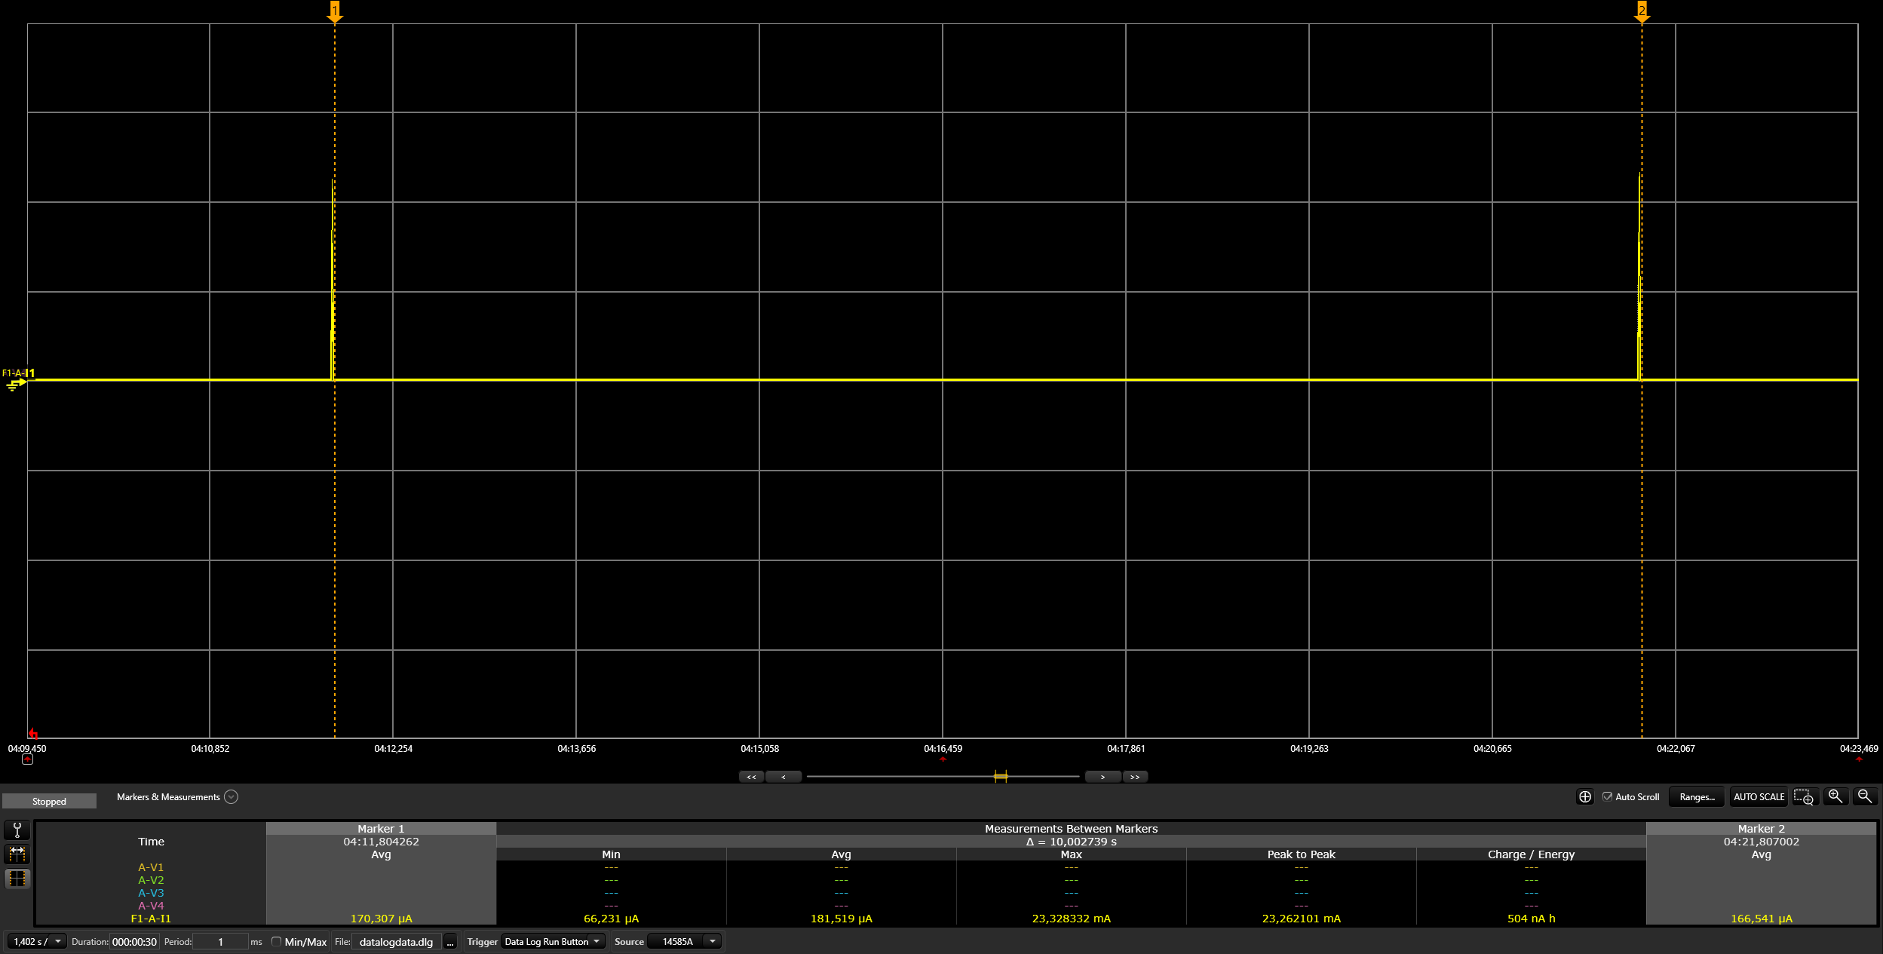This screenshot has width=1883, height=954.
Task: Click the AUTO SCALE button
Action: pyautogui.click(x=1759, y=797)
